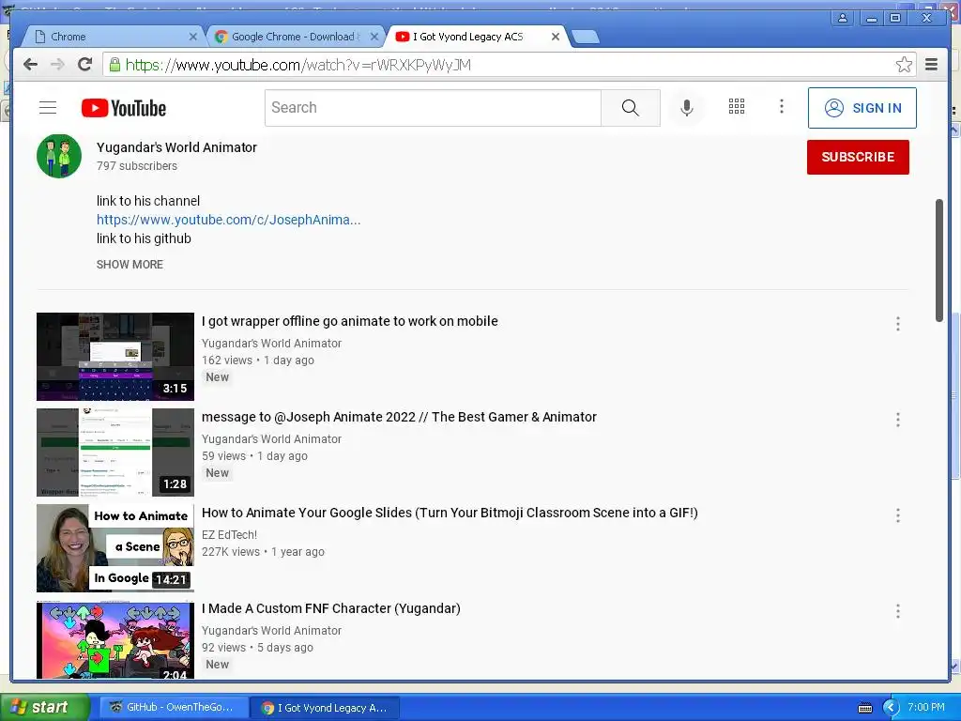Open options for 'I got wrapper offline' video

[x=898, y=324]
